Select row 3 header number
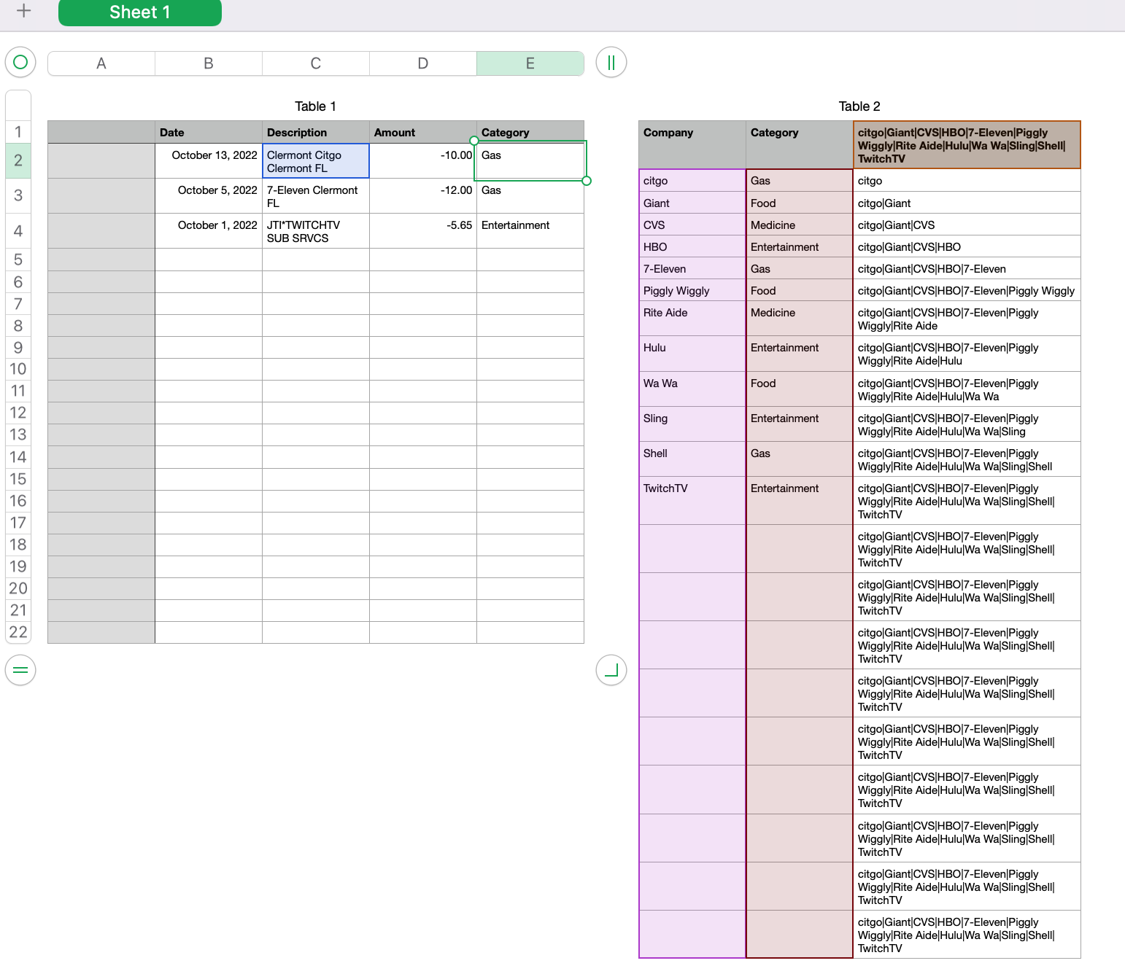This screenshot has width=1125, height=974. click(18, 195)
